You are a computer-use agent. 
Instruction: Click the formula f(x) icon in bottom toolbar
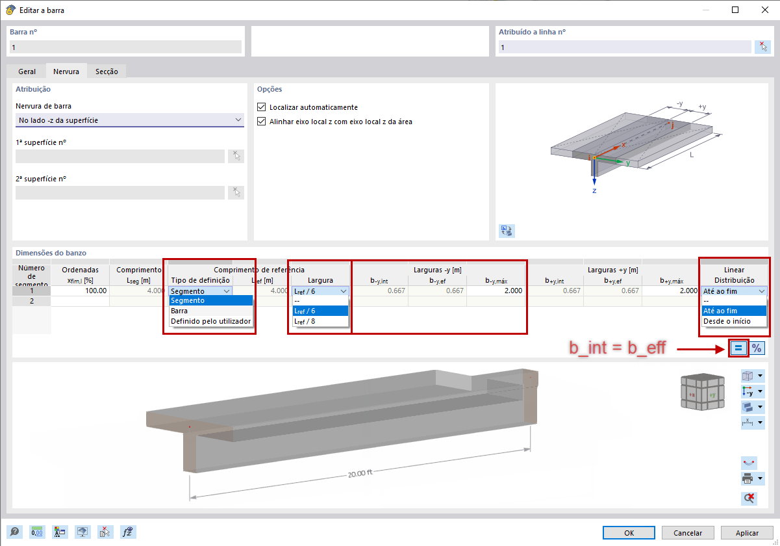coord(128,532)
